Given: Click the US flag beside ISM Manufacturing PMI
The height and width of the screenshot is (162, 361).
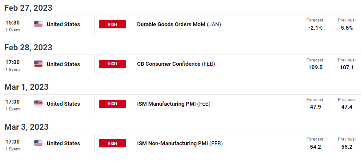Looking at the screenshot, I should coord(39,104).
